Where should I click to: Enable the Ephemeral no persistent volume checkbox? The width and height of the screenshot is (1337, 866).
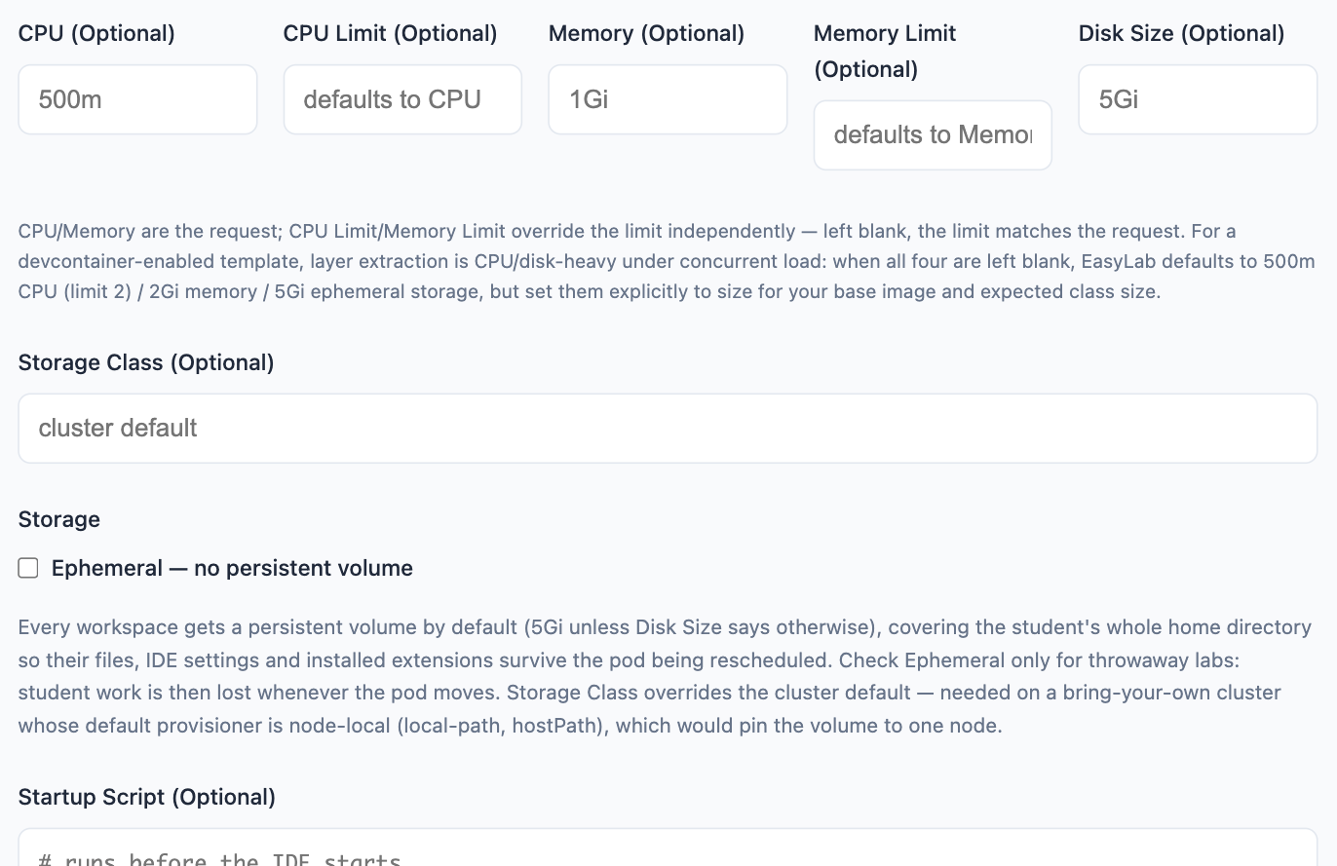pyautogui.click(x=28, y=568)
